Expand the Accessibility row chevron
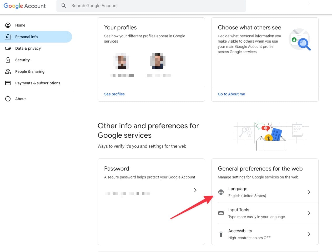The image size is (332, 252). tap(309, 234)
